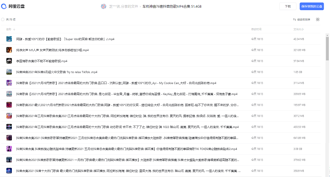This screenshot has height=177, width=330.
Task: Click thumbnail of 泰国情歌合集 video
Action: click(x=9, y=61)
